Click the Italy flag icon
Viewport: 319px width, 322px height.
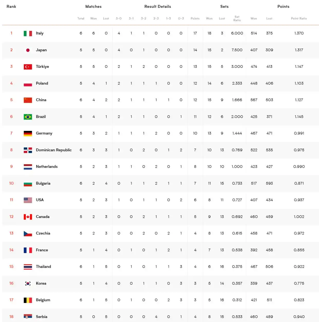28,33
